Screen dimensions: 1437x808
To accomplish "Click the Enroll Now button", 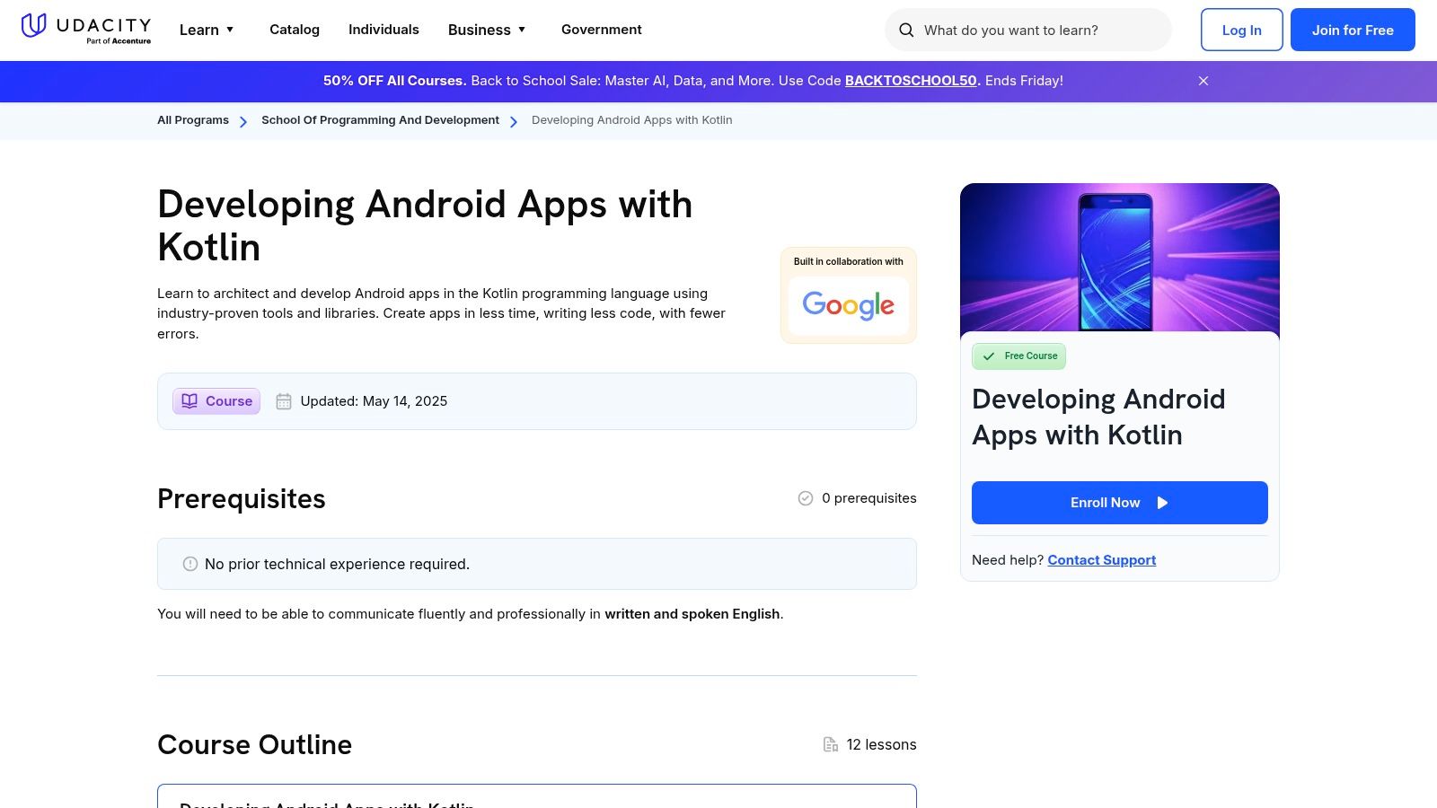I will click(x=1120, y=503).
